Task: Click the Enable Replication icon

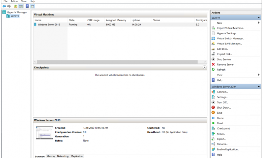Action: [213, 149]
